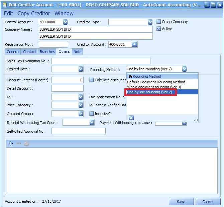This screenshot has height=207, width=224.
Task: Click the Sales Tax Exemption No. field
Action: (x=101, y=61)
